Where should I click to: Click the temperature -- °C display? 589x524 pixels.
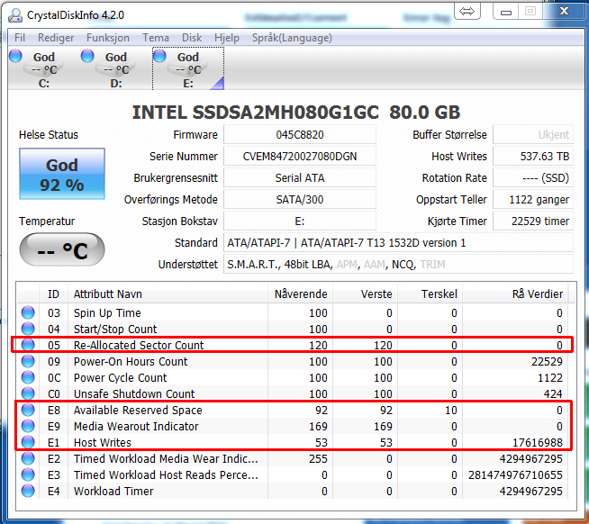tap(62, 249)
